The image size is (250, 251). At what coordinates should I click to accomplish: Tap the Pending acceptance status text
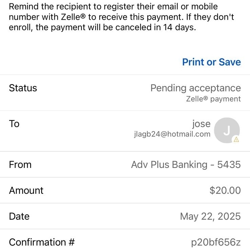click(x=195, y=88)
